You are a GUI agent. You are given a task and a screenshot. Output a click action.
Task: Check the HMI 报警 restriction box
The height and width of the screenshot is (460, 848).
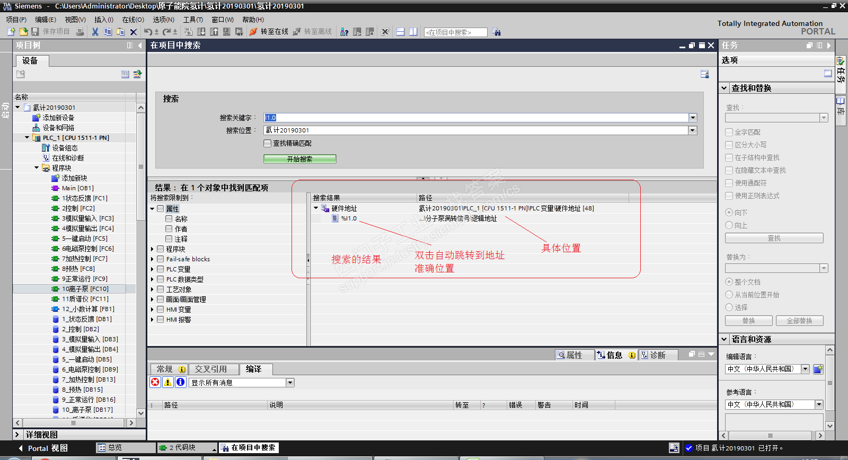[161, 320]
